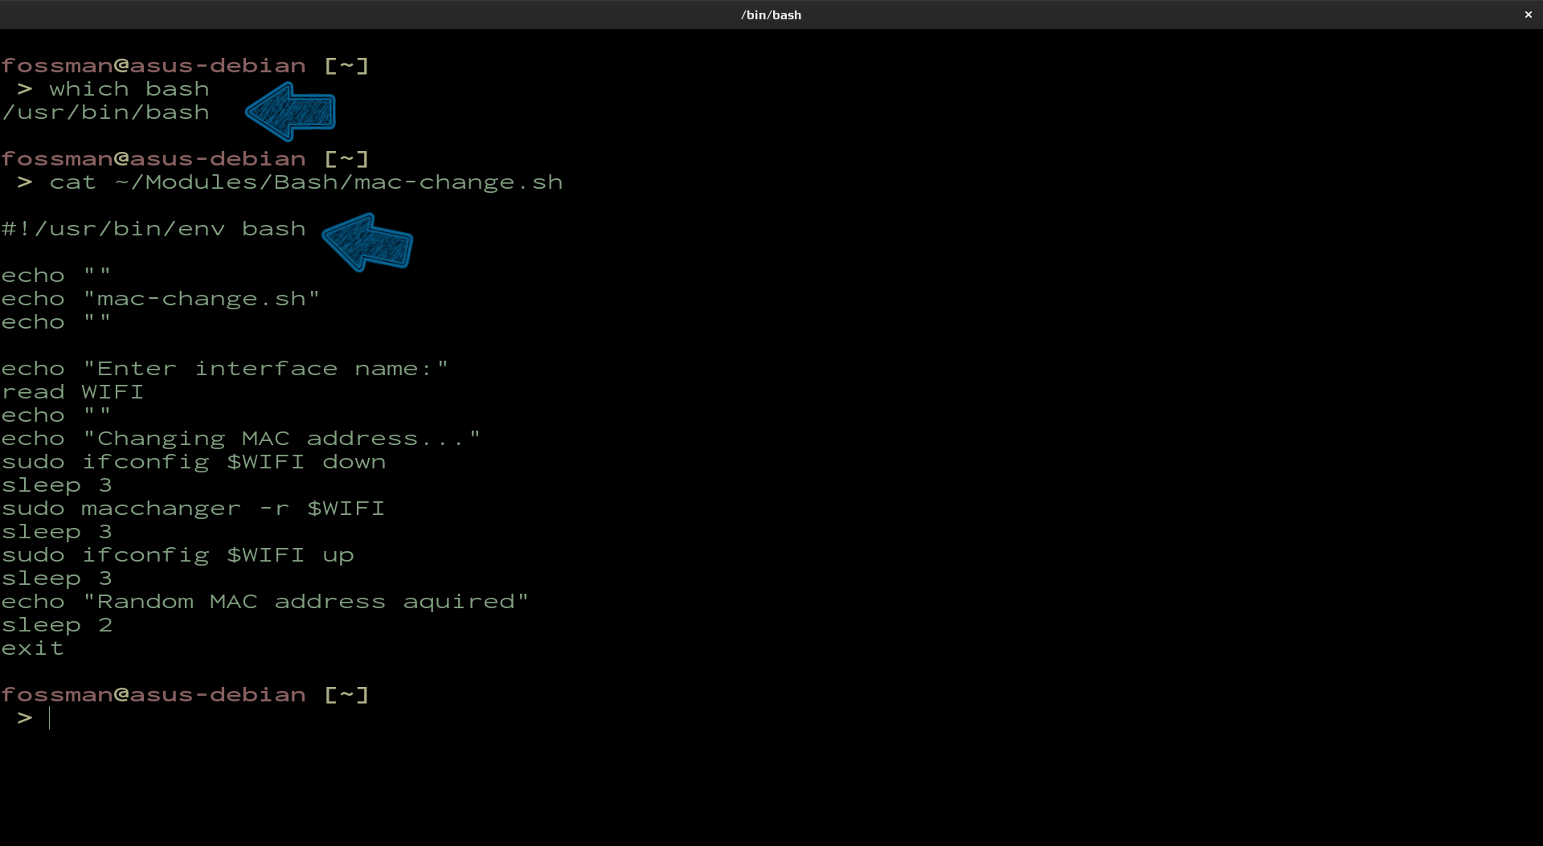Click the empty prompt at the text cursor
Screen dimensions: 1543x846
click(50, 718)
